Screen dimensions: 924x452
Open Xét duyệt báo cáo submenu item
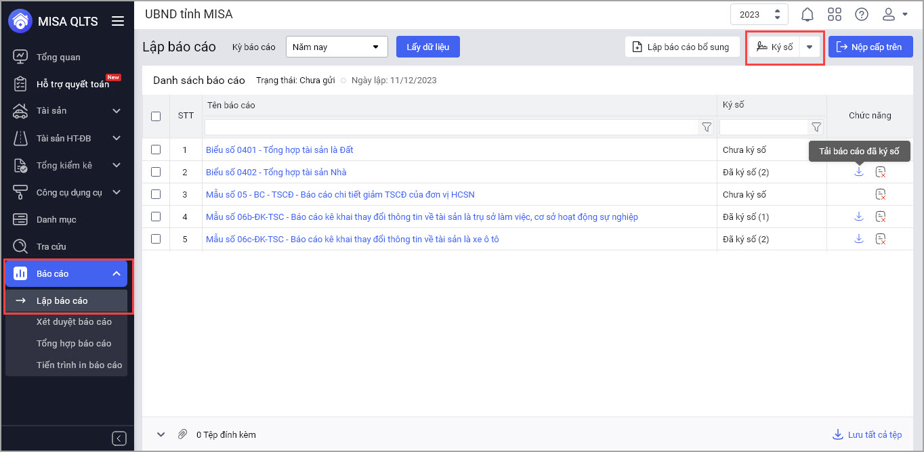coord(74,322)
